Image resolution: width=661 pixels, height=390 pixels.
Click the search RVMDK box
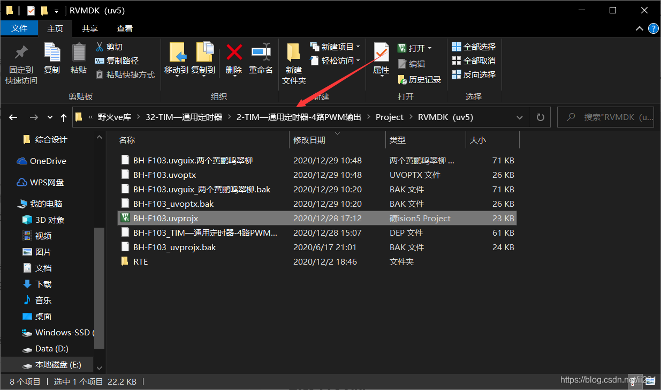[605, 117]
